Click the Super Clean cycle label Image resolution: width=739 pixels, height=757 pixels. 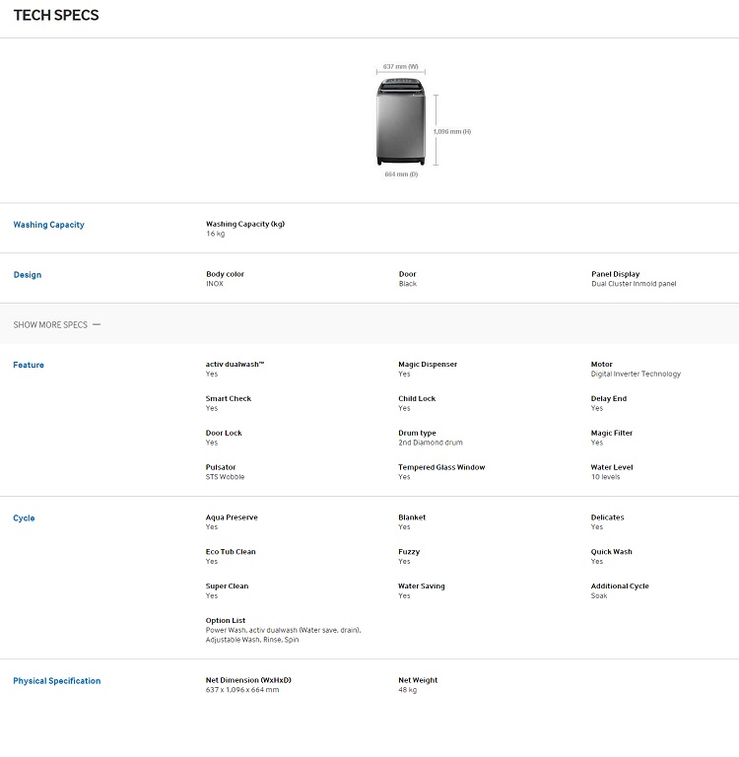tap(227, 586)
